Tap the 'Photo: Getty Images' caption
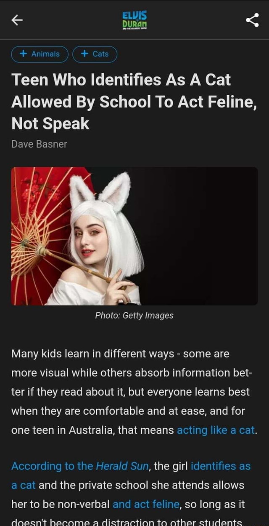269x526 pixels. (134, 315)
